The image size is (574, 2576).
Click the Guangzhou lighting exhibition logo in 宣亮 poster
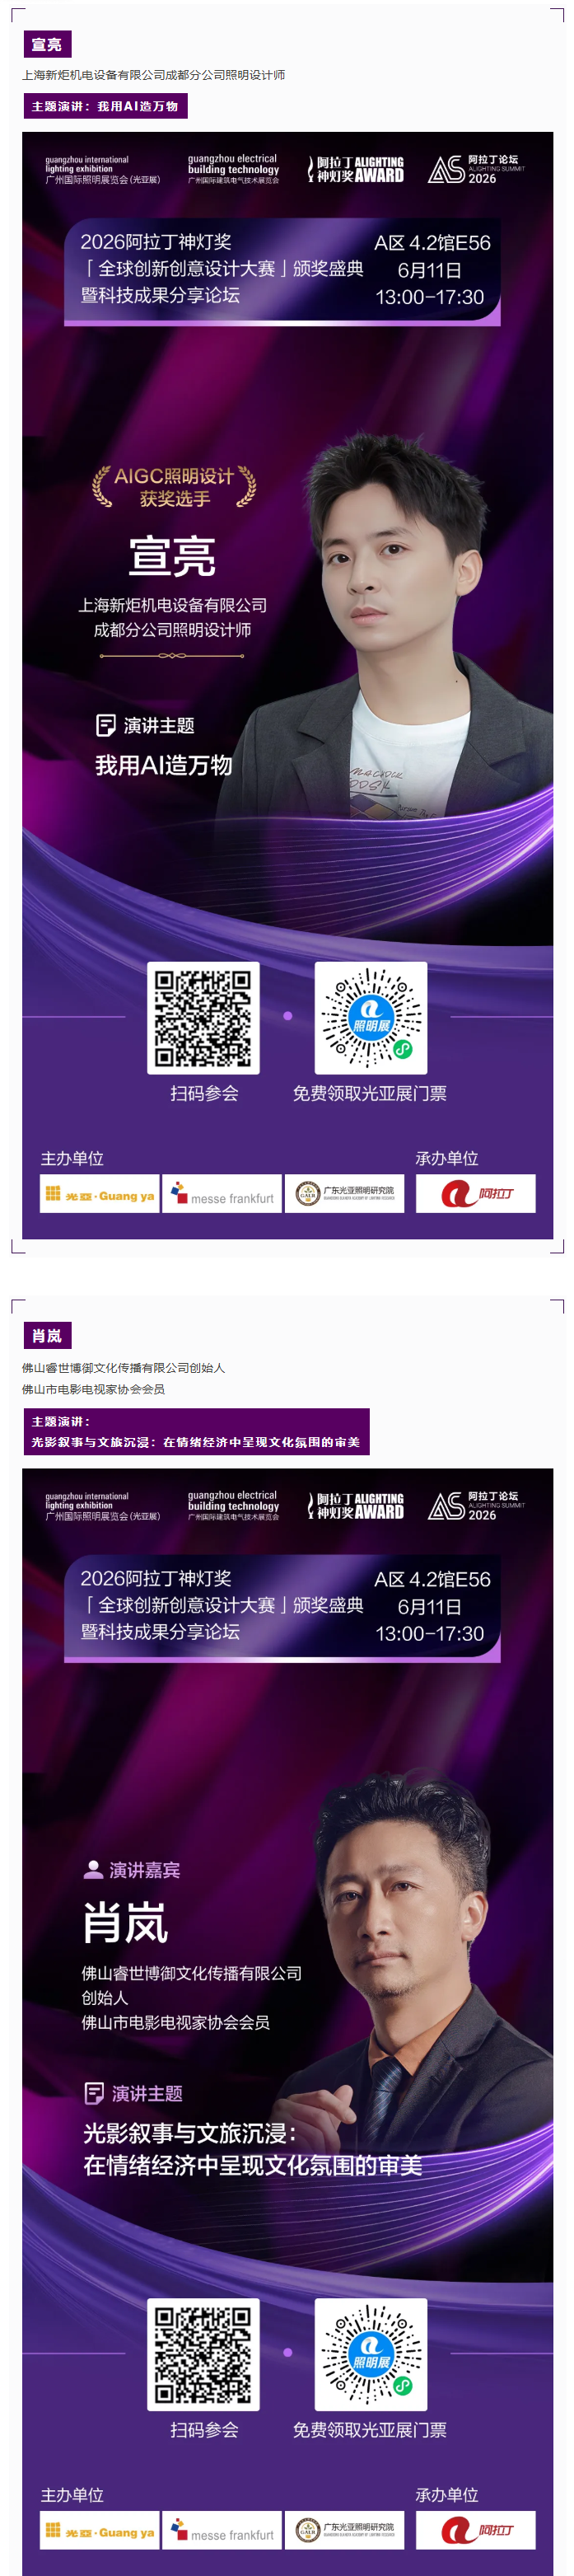(x=102, y=170)
